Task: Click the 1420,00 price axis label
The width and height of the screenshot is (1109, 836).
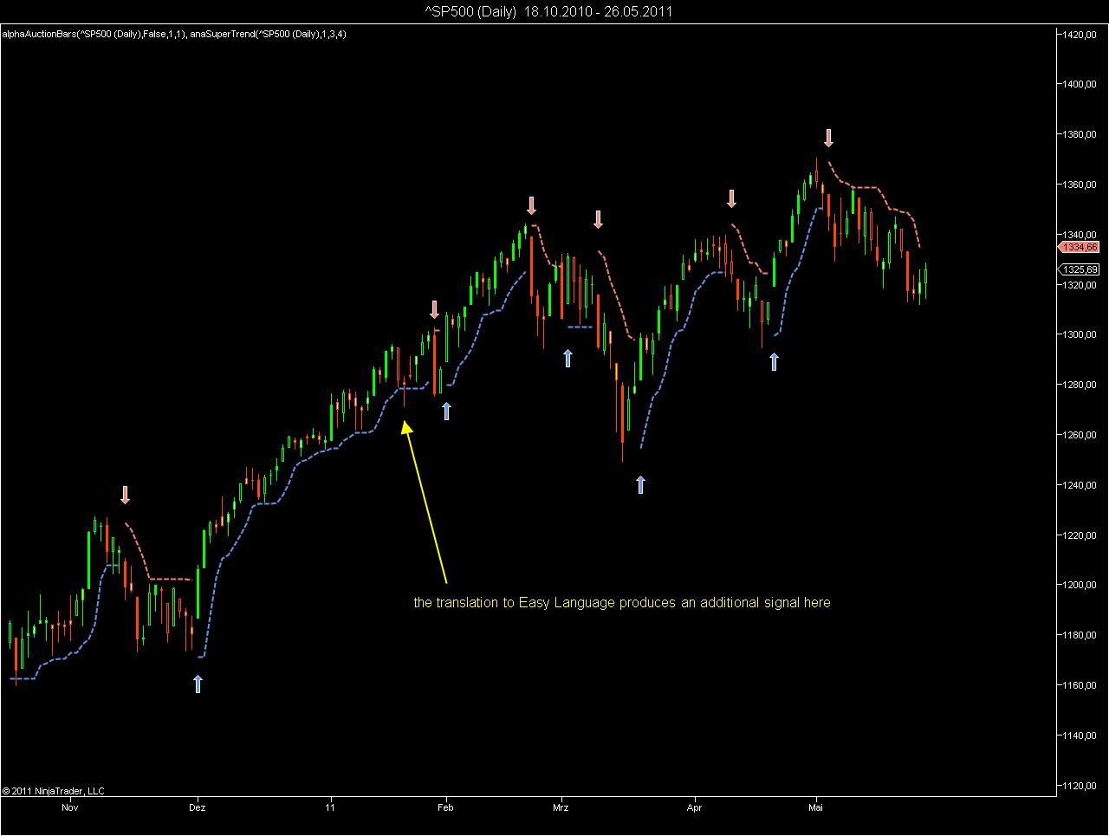Action: pos(1080,35)
